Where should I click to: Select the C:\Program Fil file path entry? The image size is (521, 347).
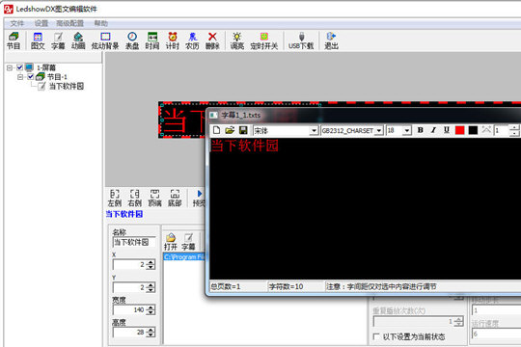184,257
